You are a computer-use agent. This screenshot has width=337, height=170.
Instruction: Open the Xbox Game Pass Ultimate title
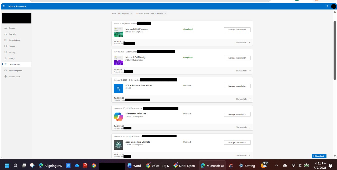click(138, 142)
